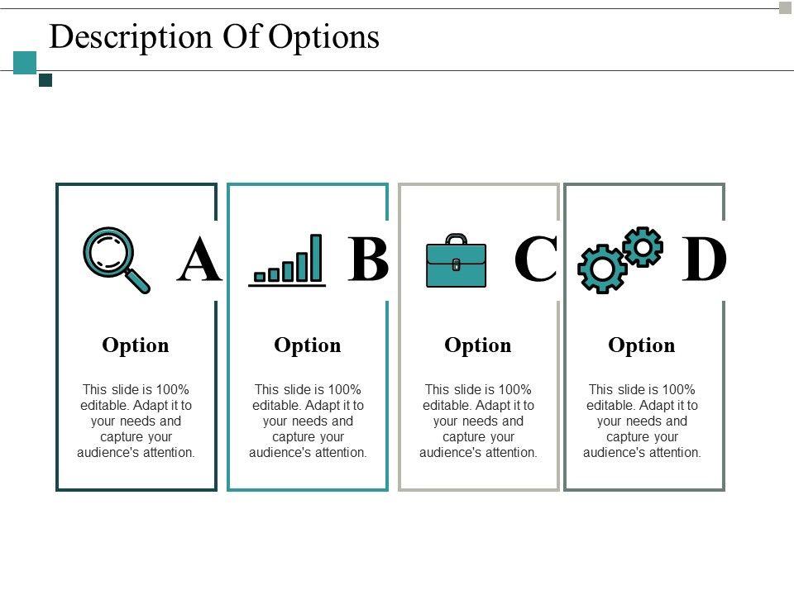Image resolution: width=794 pixels, height=595 pixels.
Task: Click the description paragraph in box D
Action: coord(642,421)
